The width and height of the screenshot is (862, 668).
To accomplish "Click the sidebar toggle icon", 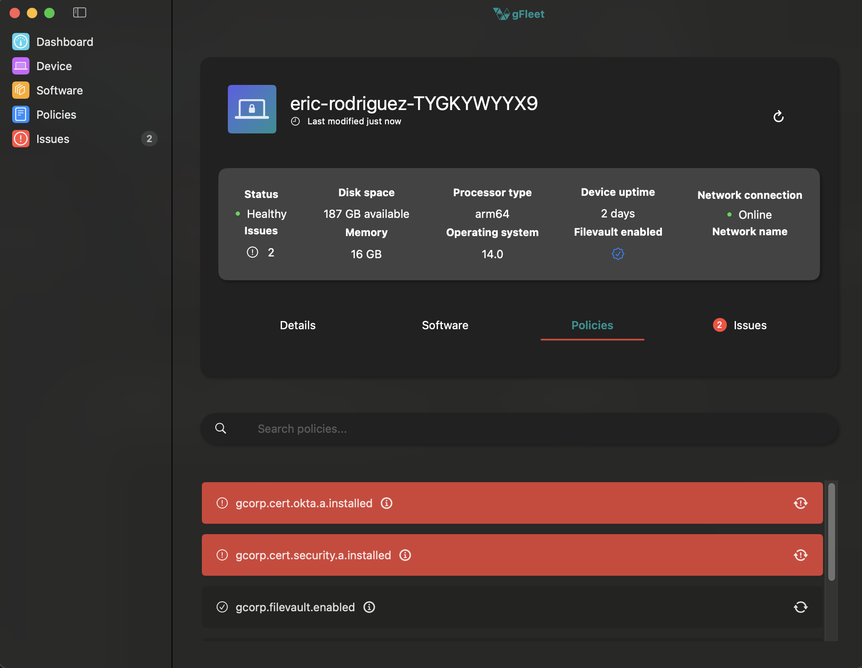I will tap(79, 13).
